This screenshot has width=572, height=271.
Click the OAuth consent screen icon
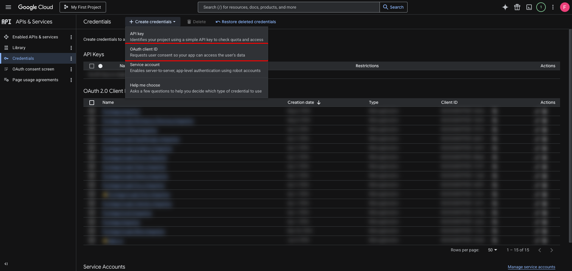coord(6,69)
